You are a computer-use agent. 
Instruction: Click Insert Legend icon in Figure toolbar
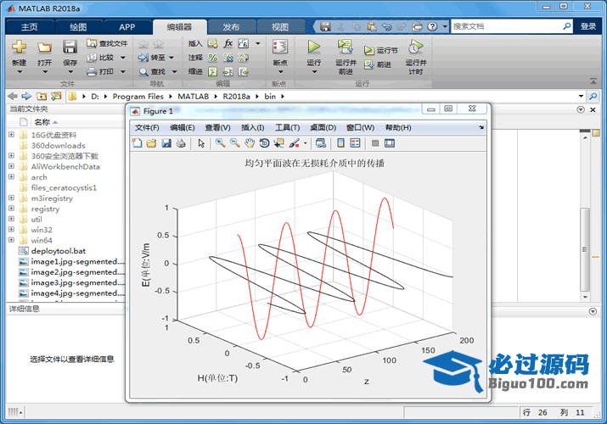point(355,143)
